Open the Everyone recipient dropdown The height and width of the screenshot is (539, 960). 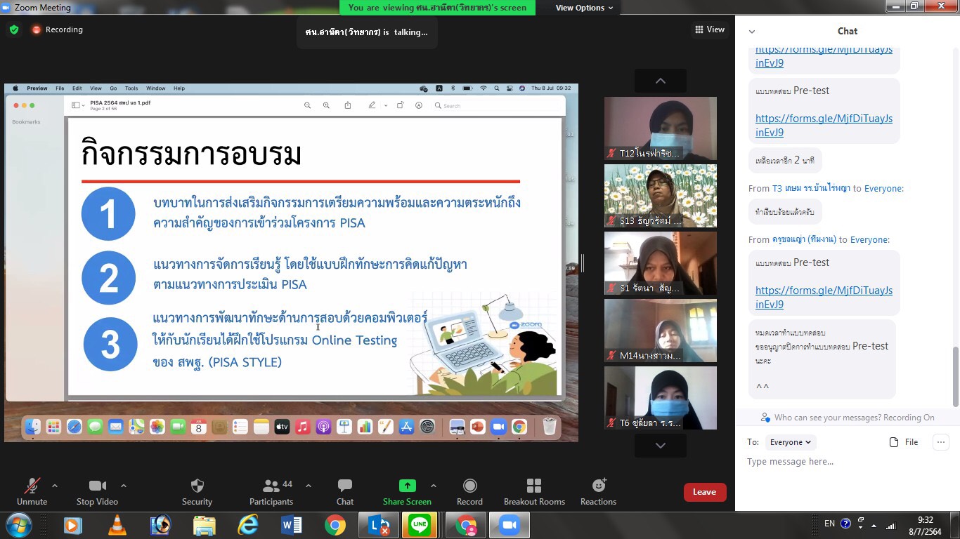point(790,442)
